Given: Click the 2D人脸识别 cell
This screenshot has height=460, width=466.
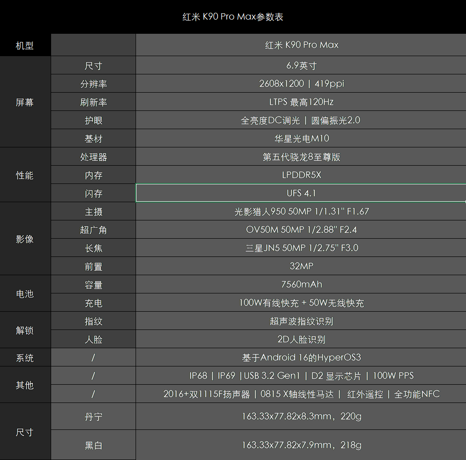Looking at the screenshot, I should [x=301, y=339].
